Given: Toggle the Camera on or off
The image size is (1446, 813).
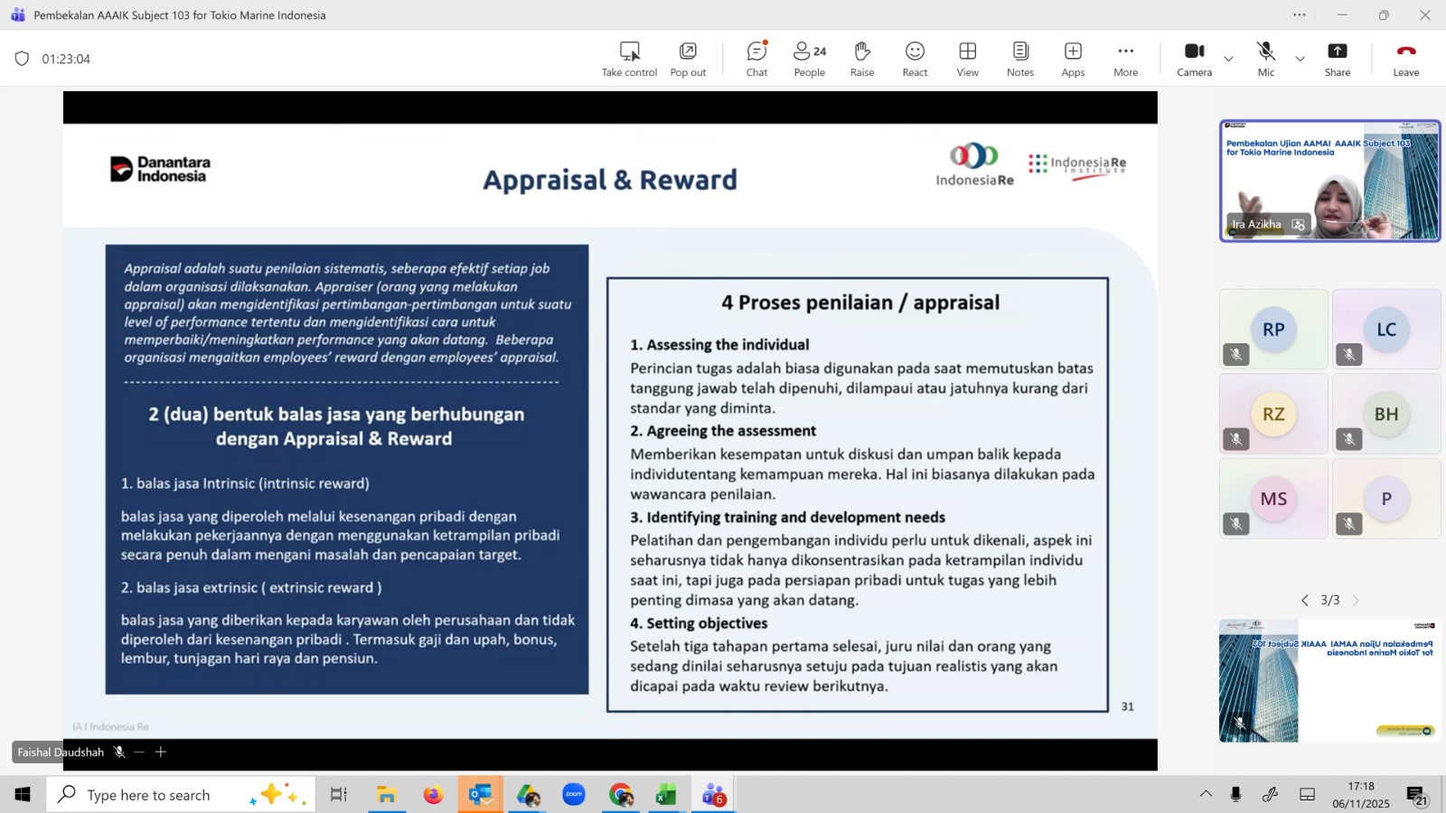Looking at the screenshot, I should [x=1194, y=59].
